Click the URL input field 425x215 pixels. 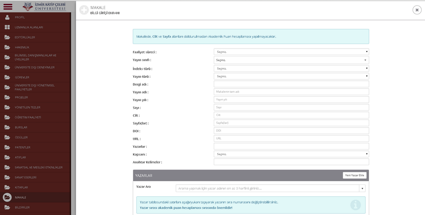[292, 139]
